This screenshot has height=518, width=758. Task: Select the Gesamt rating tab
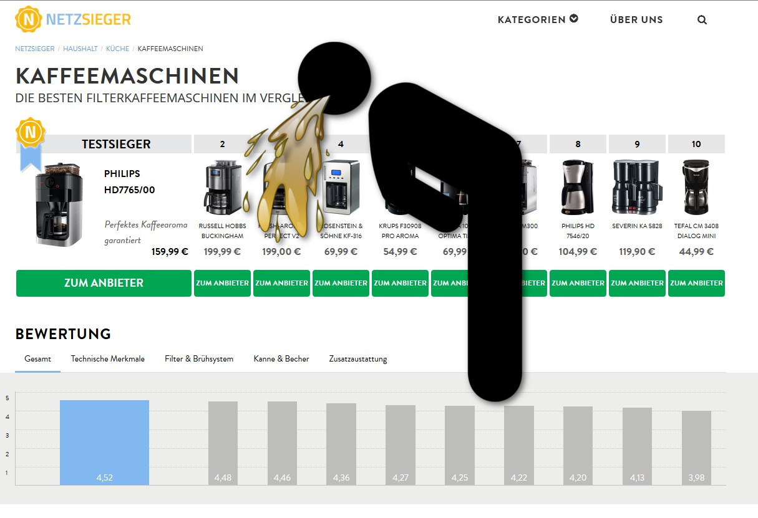[x=38, y=359]
